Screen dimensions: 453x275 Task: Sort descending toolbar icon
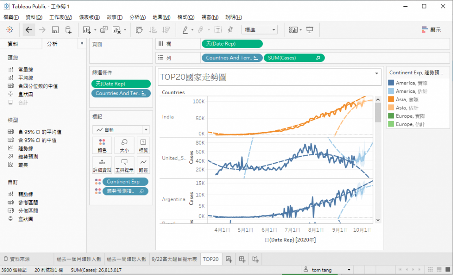click(x=166, y=30)
